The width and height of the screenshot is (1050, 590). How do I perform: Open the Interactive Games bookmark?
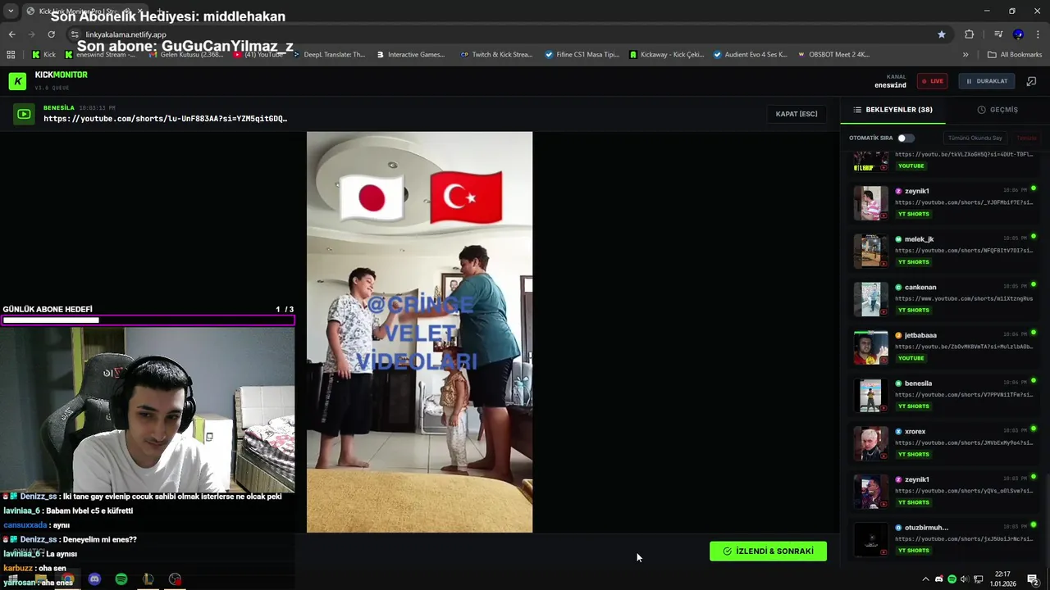410,55
